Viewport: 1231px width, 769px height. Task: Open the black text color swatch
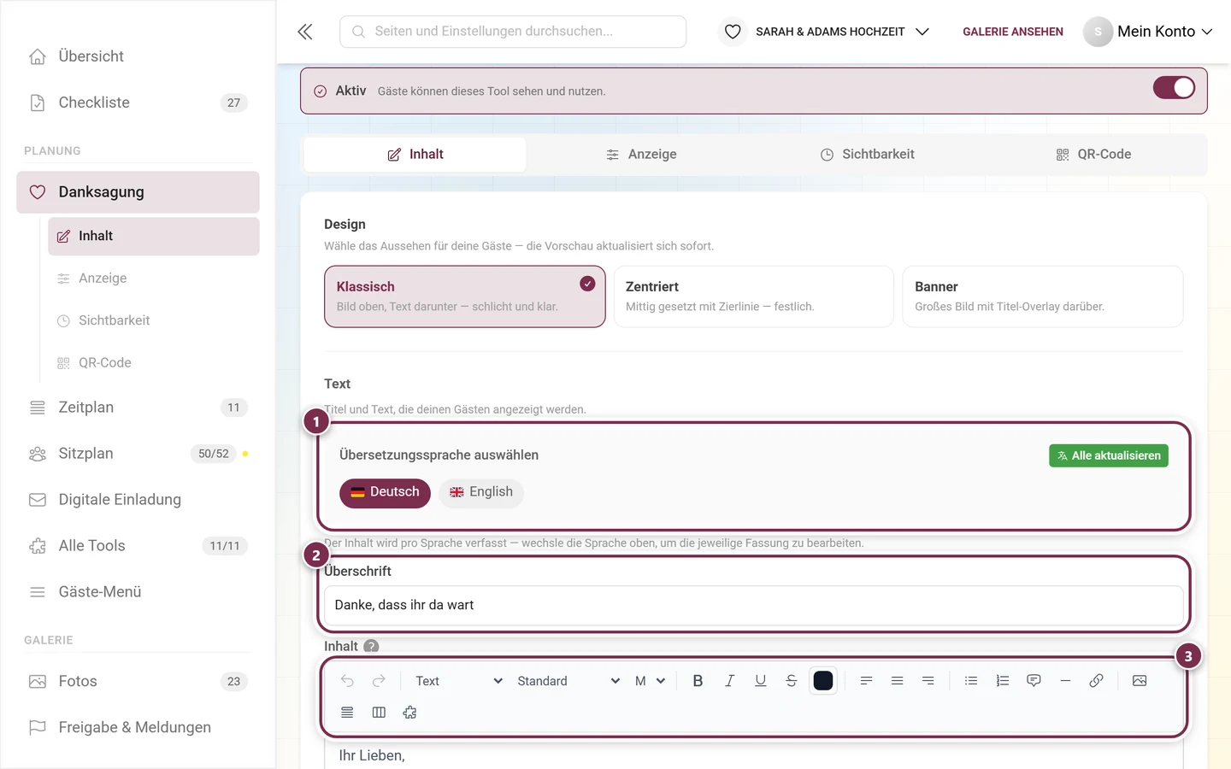823,681
